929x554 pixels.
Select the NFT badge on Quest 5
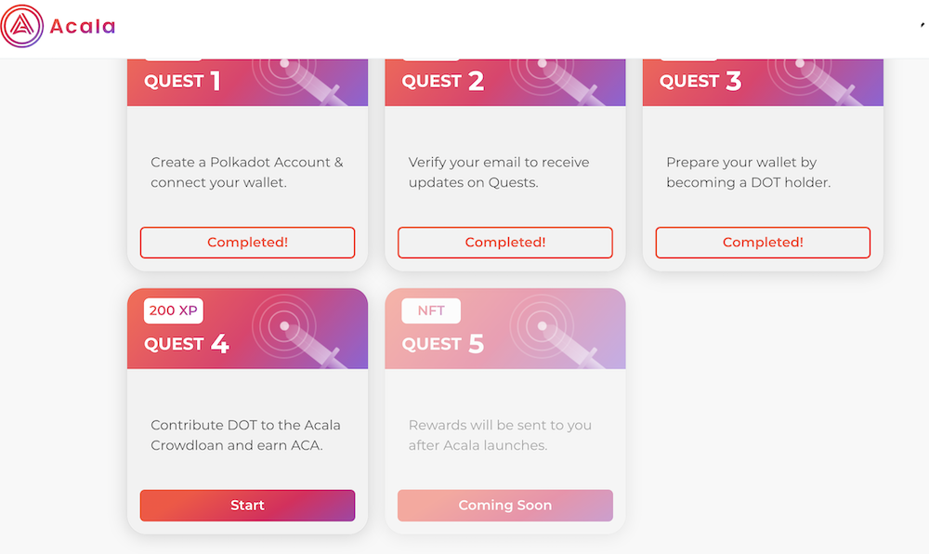coord(431,310)
